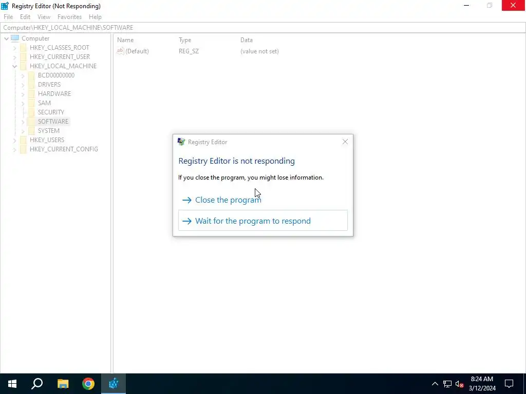Click the dialog's Registry Editor icon
526x394 pixels.
click(181, 142)
